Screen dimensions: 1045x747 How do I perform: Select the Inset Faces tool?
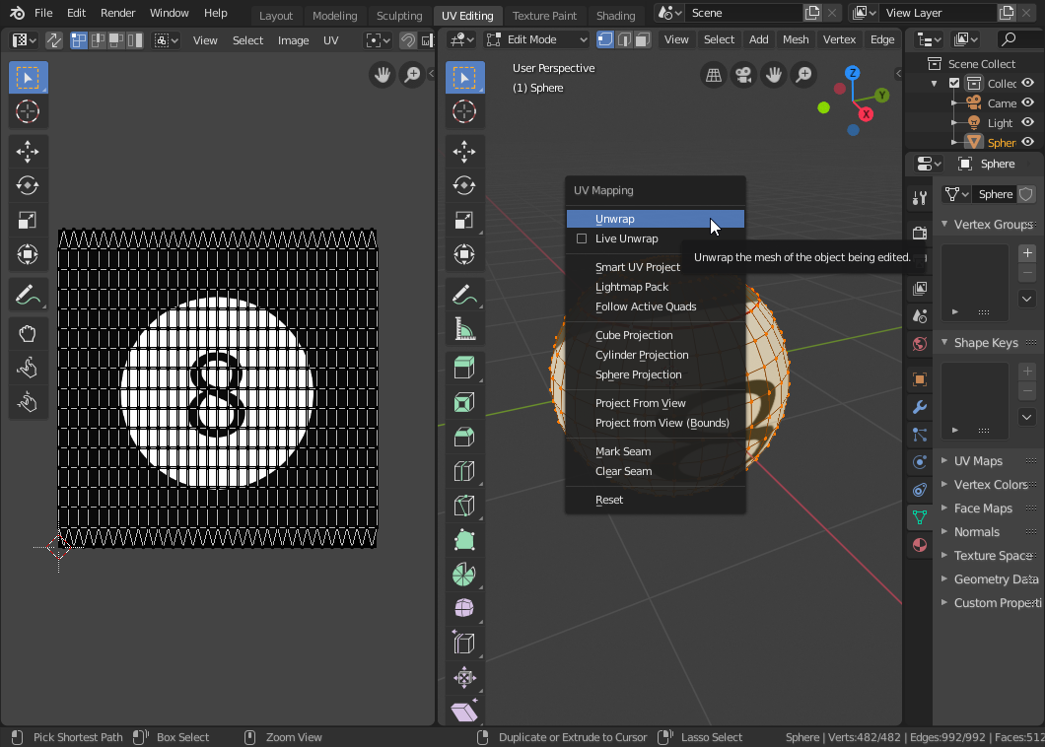[x=464, y=402]
